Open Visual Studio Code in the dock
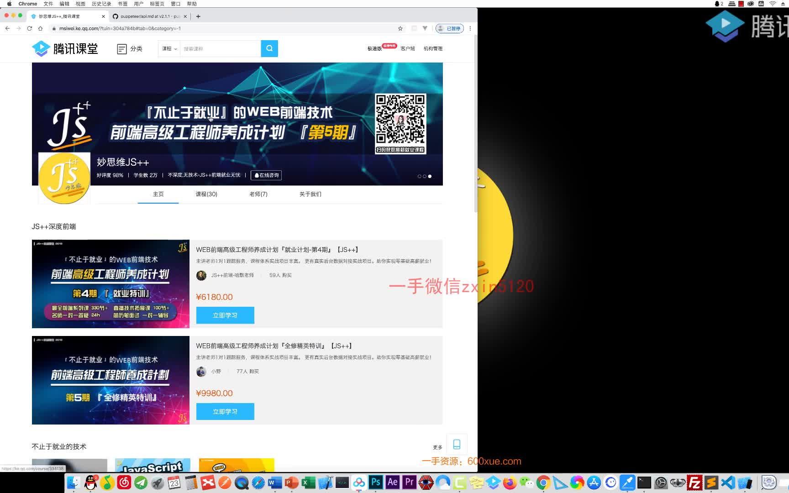The image size is (789, 493). (x=728, y=483)
